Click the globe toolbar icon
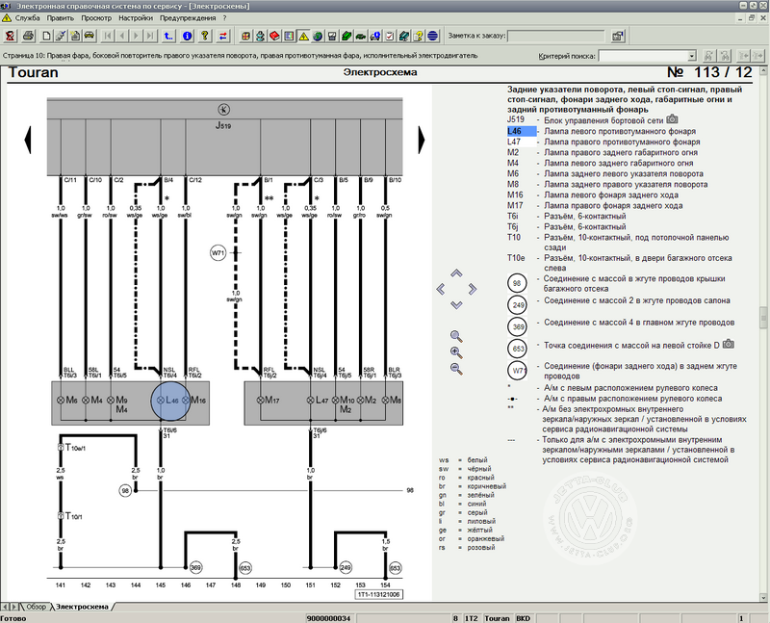This screenshot has height=623, width=770. coord(318,36)
